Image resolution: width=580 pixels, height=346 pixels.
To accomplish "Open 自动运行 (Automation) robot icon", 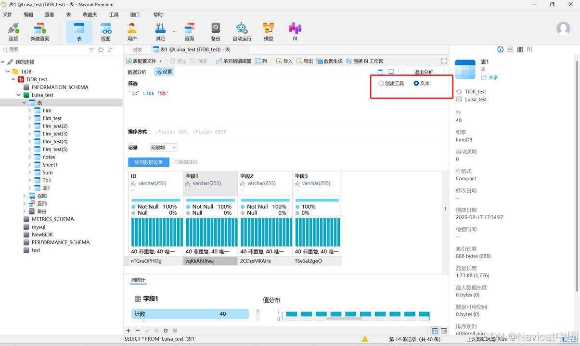I will pyautogui.click(x=242, y=32).
